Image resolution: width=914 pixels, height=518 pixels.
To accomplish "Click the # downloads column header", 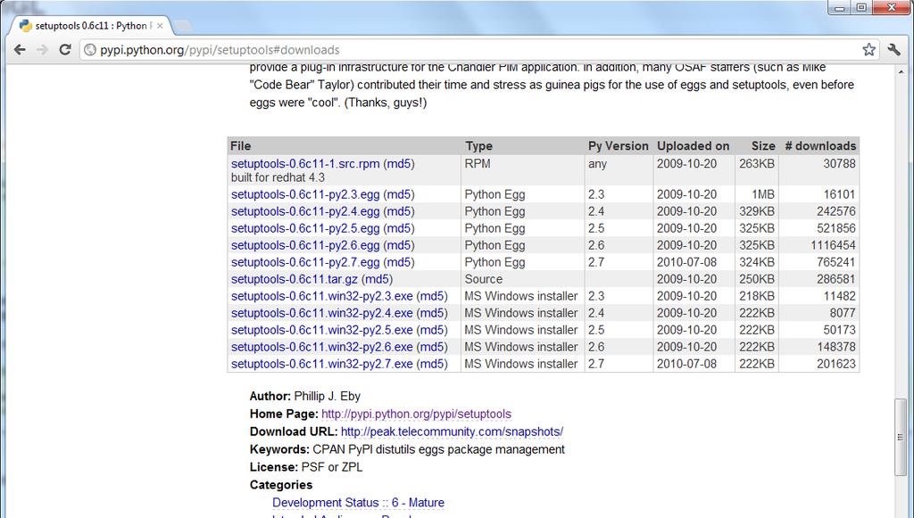I will [820, 145].
